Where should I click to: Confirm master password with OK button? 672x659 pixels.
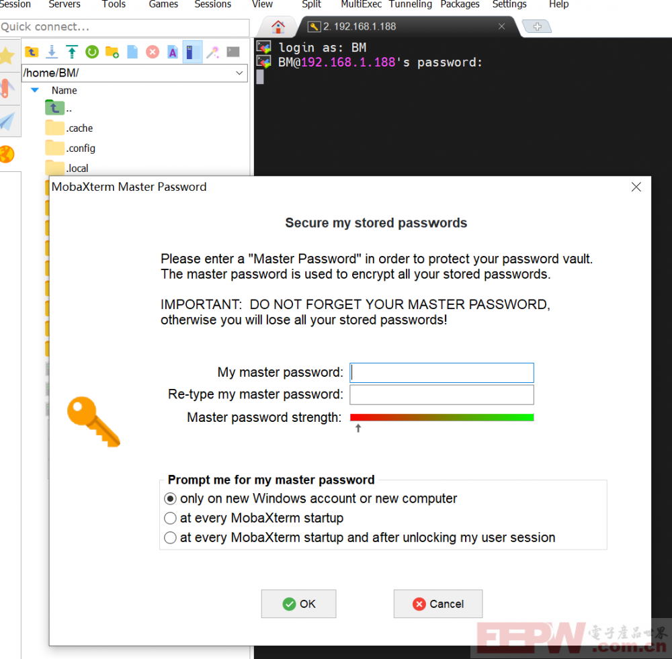pos(299,604)
